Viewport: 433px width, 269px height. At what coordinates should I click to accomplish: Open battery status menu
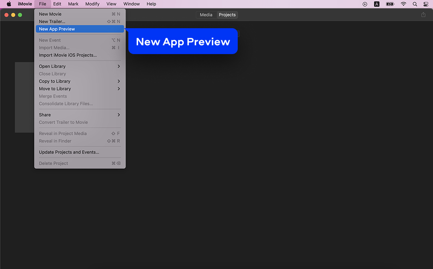click(x=390, y=4)
